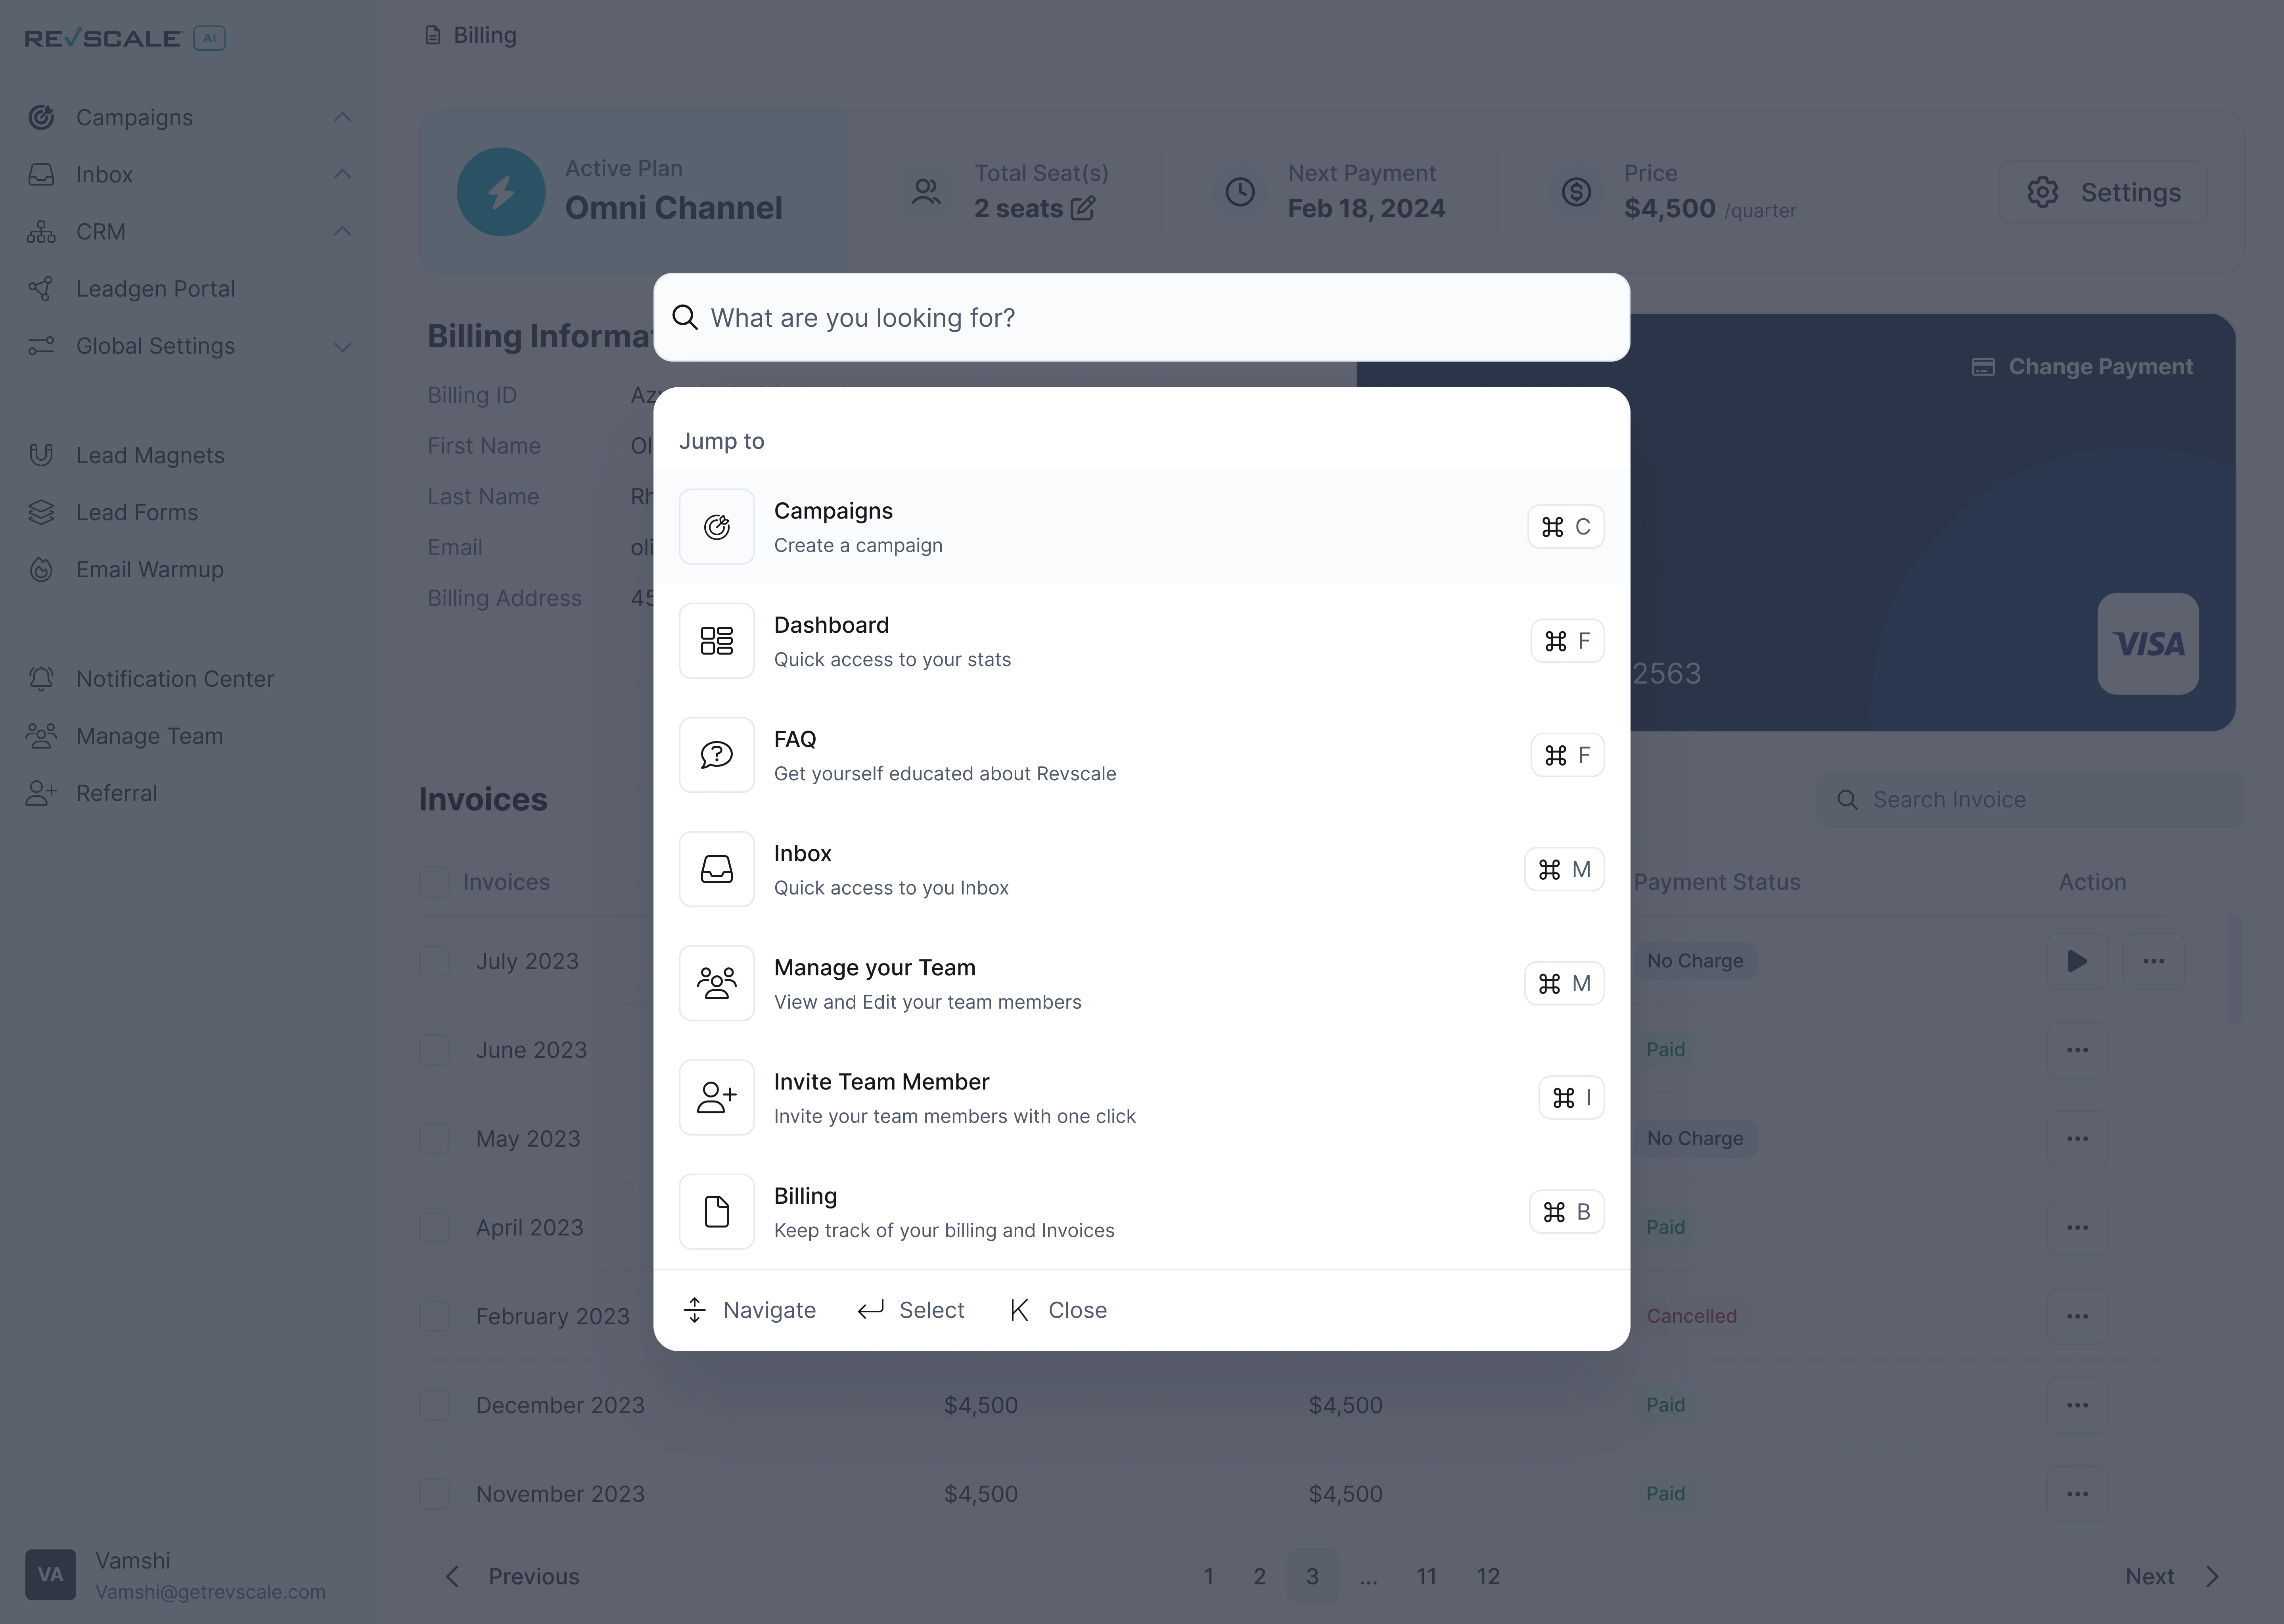Viewport: 2284px width, 1624px height.
Task: Check the February 2023 invoice checkbox
Action: coord(435,1316)
